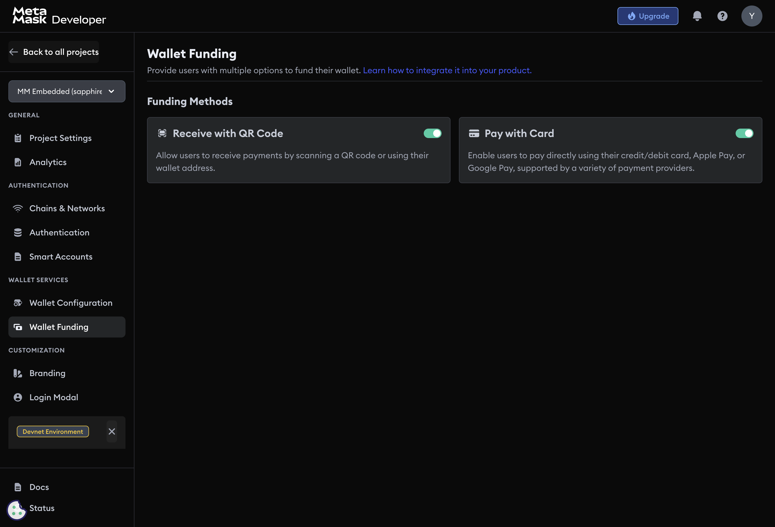Click the Branding palette icon
The height and width of the screenshot is (527, 775).
tap(18, 373)
